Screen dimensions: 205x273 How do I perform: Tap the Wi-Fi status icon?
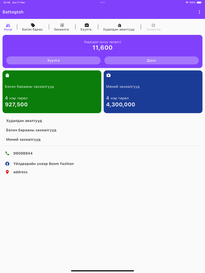(x=187, y=2)
